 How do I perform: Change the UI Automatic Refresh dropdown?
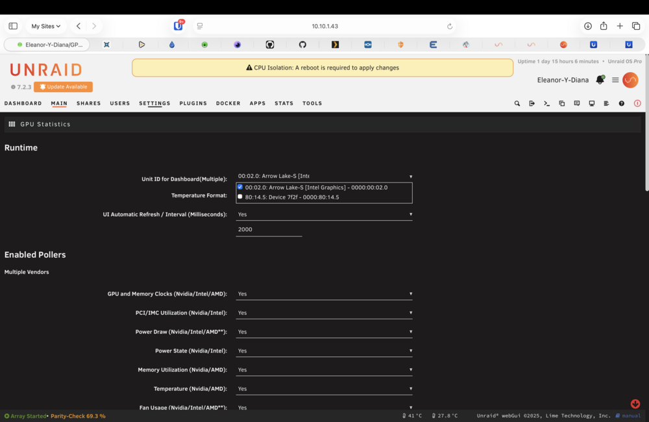click(324, 214)
